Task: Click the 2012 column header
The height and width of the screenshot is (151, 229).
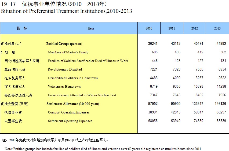Action: [x=195, y=28]
